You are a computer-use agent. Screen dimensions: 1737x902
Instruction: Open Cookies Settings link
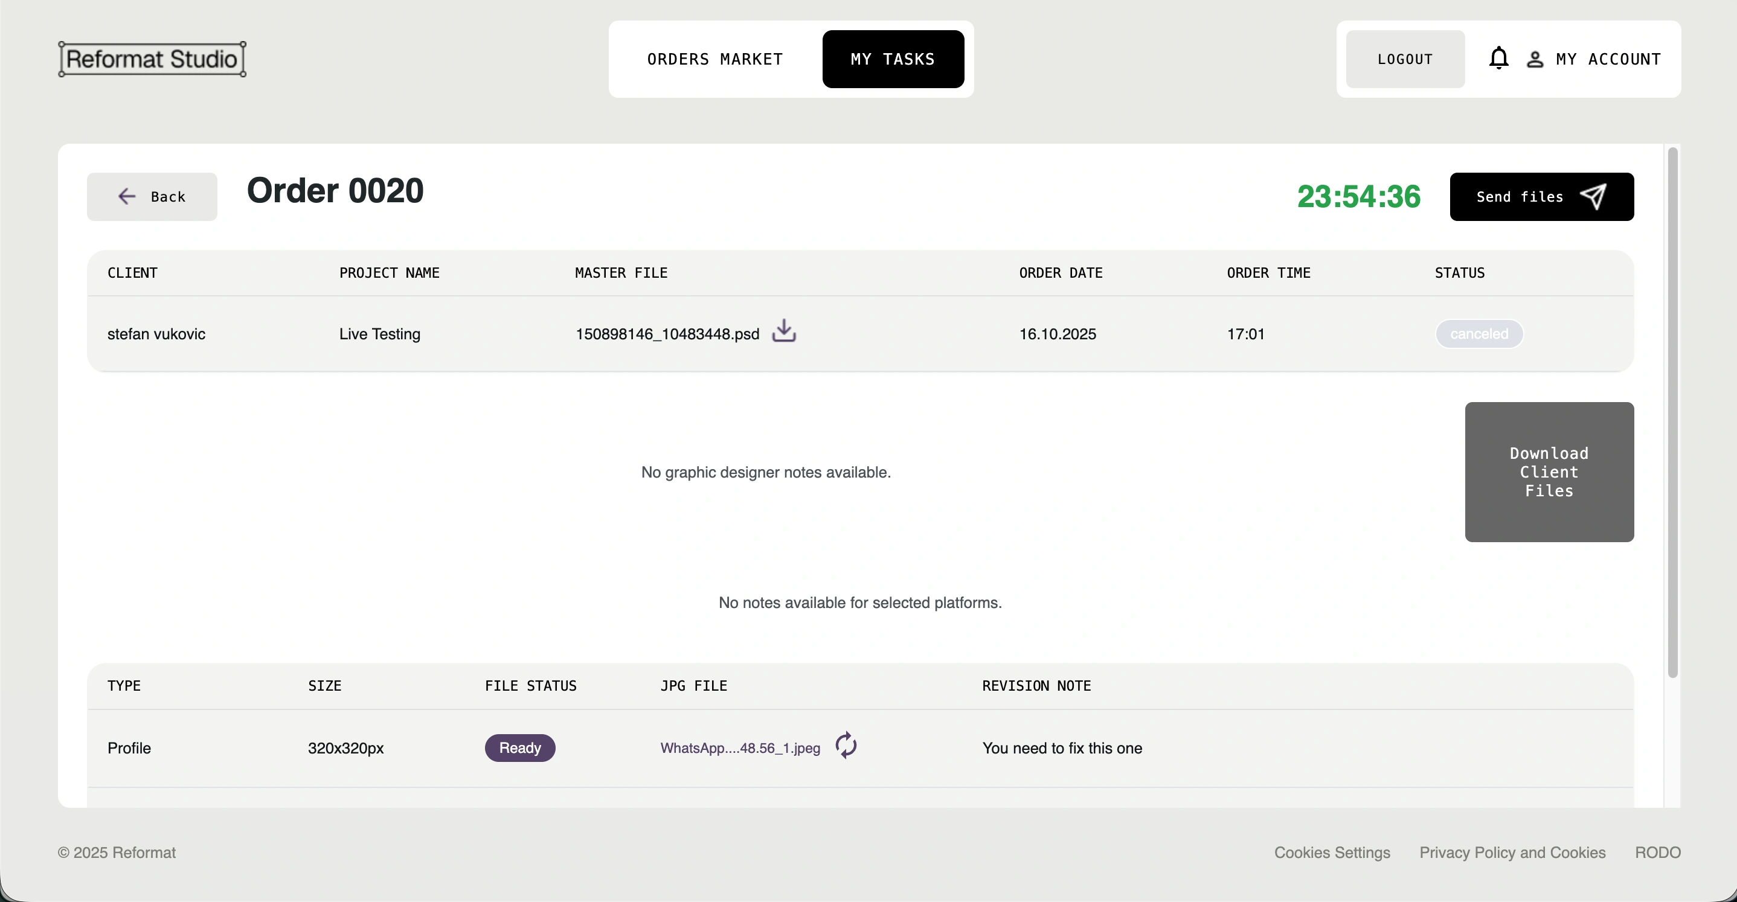pyautogui.click(x=1332, y=852)
